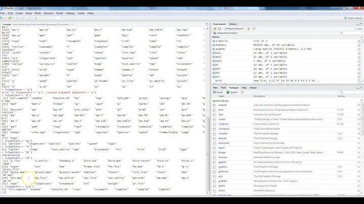Check the class package checkbox
The width and height of the screenshot is (364, 204).
click(214, 115)
